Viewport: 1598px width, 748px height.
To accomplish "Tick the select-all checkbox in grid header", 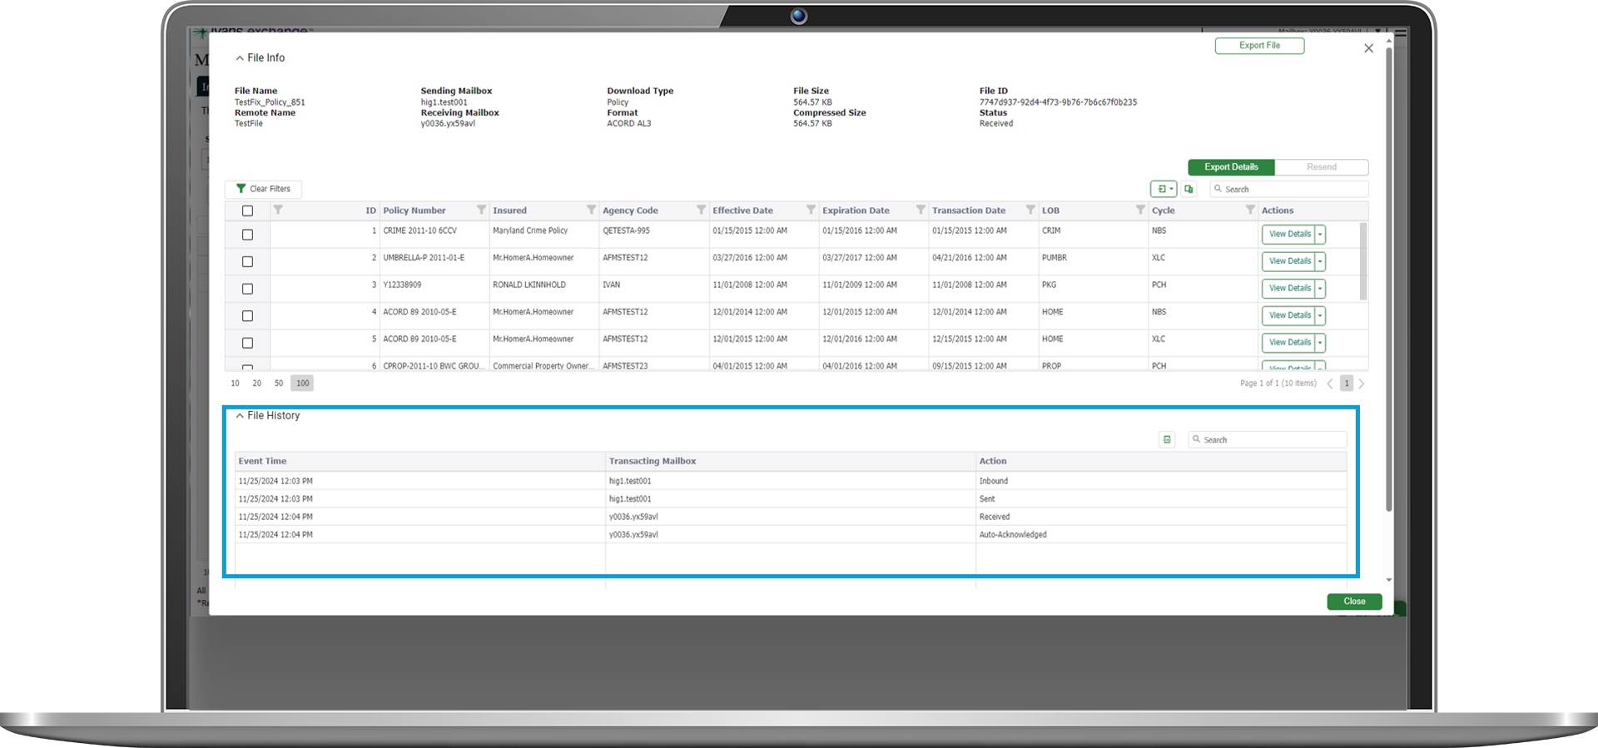I will click(x=247, y=211).
